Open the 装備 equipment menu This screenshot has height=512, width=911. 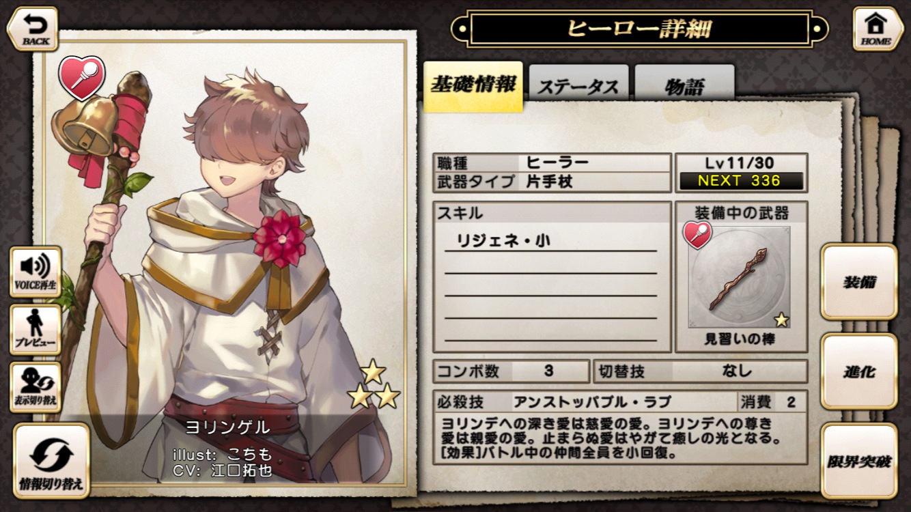(x=858, y=282)
